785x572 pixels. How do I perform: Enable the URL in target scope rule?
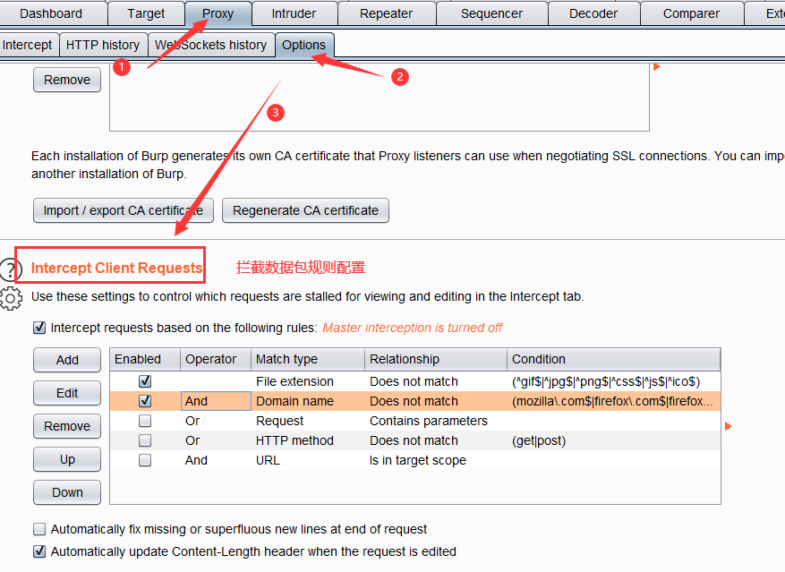coord(145,460)
